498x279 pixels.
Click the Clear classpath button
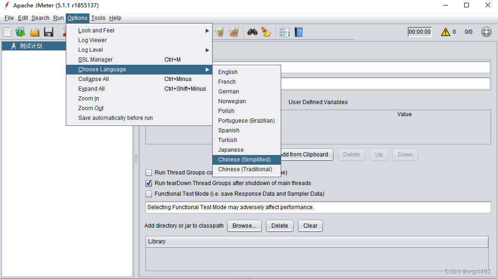(310, 226)
